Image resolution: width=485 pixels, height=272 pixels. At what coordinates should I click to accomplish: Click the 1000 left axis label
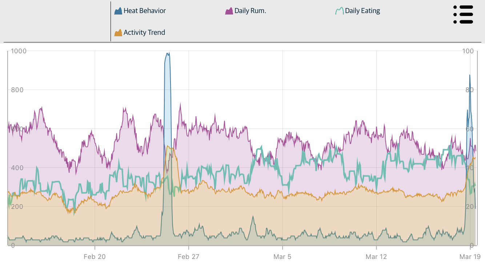[x=19, y=51]
